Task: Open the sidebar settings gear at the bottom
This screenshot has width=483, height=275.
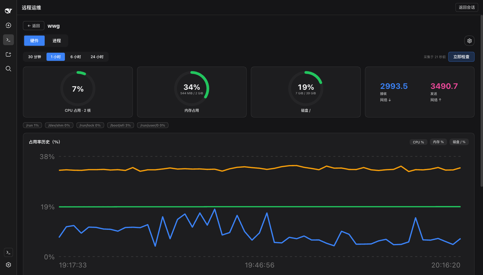Action: [8, 265]
